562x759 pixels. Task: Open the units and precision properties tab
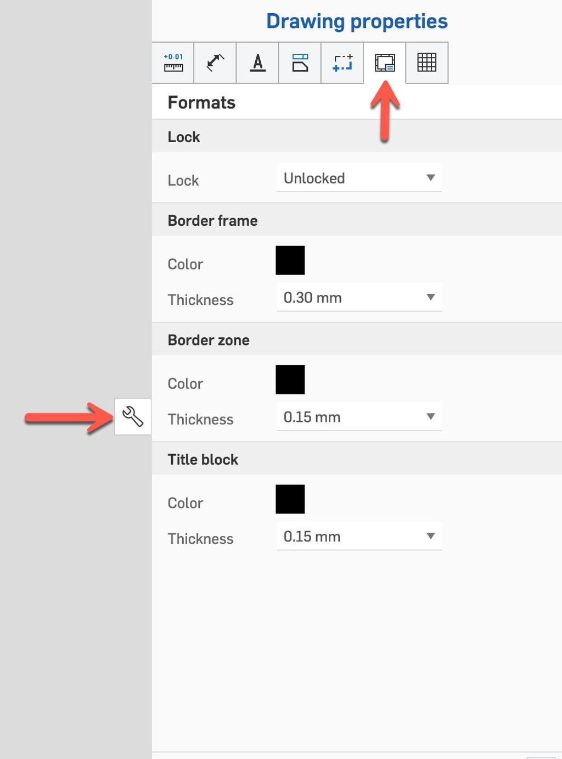[173, 63]
